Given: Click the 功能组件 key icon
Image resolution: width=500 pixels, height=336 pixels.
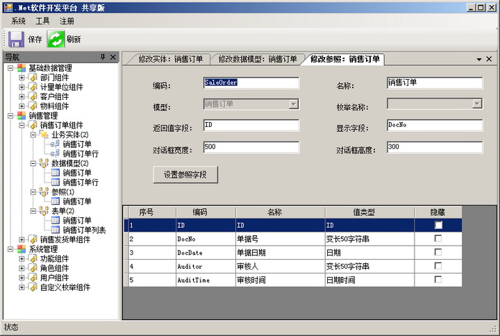Looking at the screenshot, I should [33, 258].
